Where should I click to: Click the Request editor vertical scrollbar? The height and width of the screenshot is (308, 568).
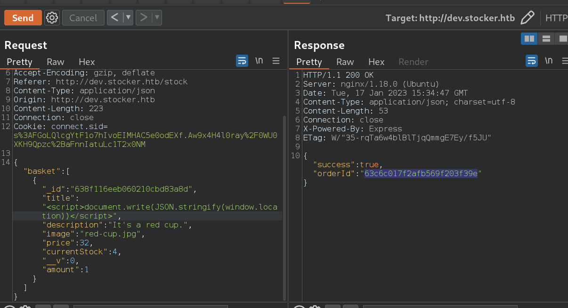pos(284,207)
